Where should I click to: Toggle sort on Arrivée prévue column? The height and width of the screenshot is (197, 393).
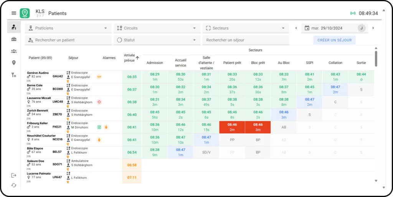[x=137, y=57]
